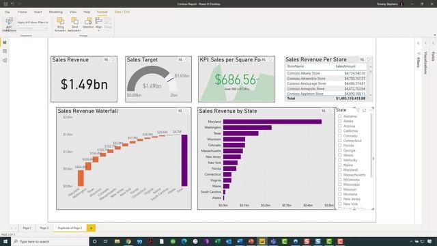The image size is (437, 246).
Task: Switch to Report view in left sidebar
Action: tap(5, 42)
